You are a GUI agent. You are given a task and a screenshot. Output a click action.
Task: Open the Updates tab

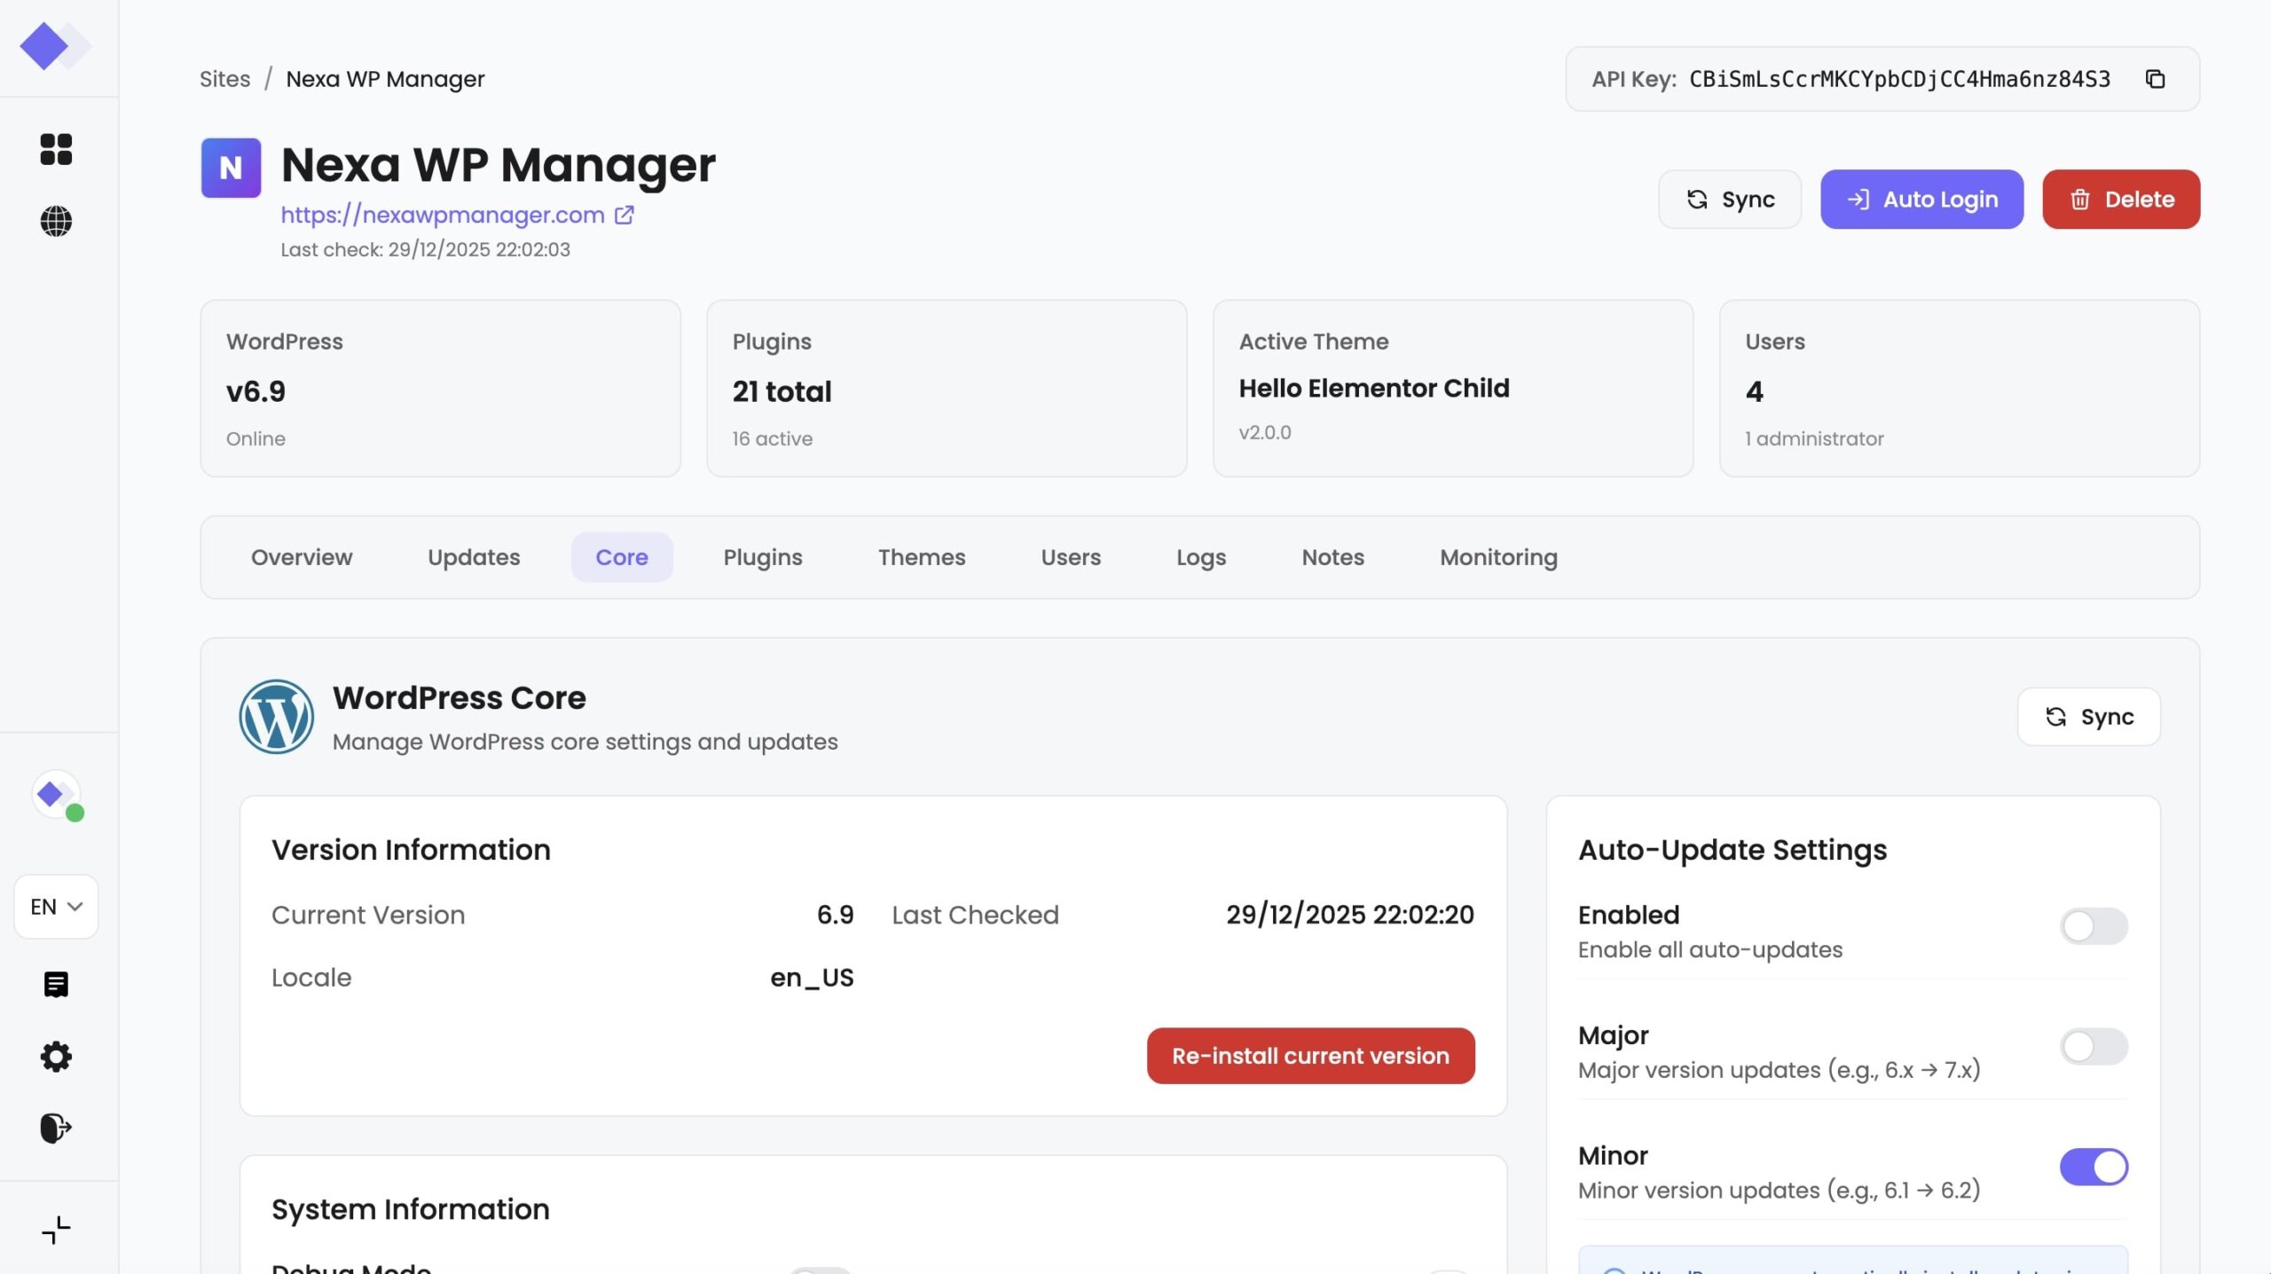(x=474, y=557)
